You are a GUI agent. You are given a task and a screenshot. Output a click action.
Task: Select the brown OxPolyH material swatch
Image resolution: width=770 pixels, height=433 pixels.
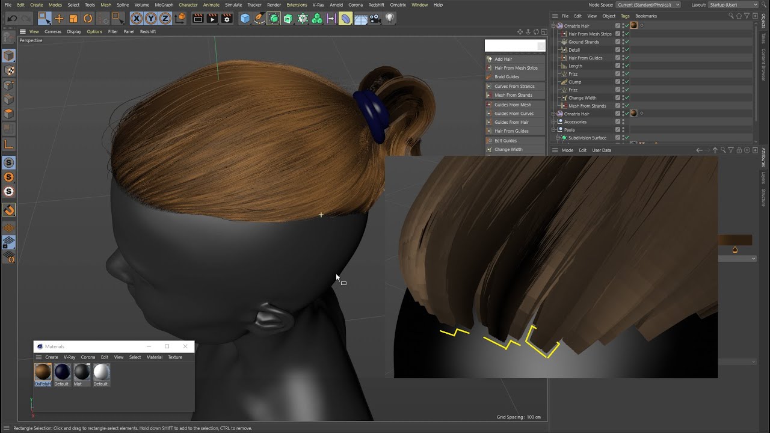(x=43, y=372)
